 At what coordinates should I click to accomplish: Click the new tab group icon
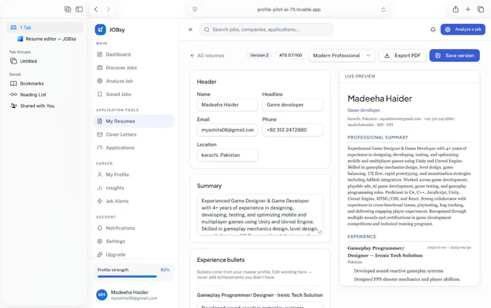[x=68, y=9]
